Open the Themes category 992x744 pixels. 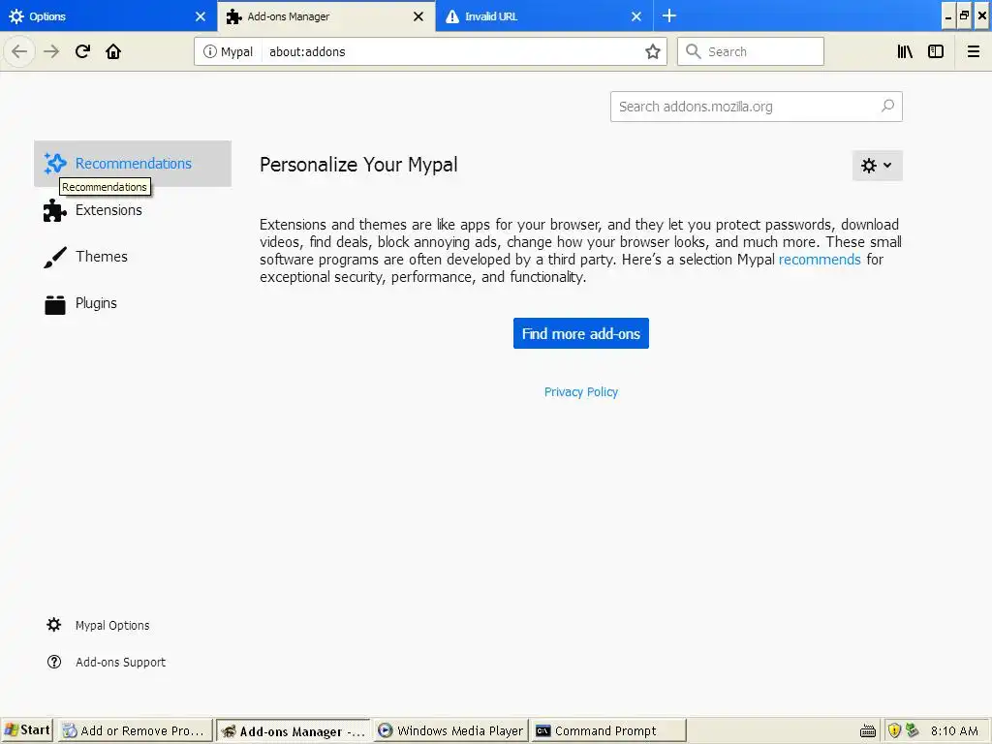(133, 256)
